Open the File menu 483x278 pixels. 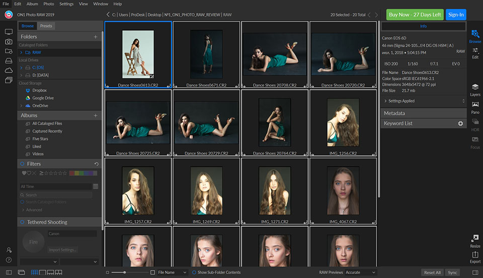click(6, 4)
